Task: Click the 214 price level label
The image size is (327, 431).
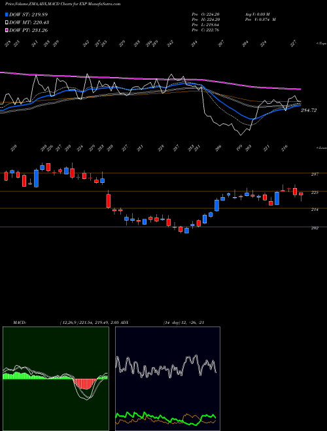Action: coord(315,210)
